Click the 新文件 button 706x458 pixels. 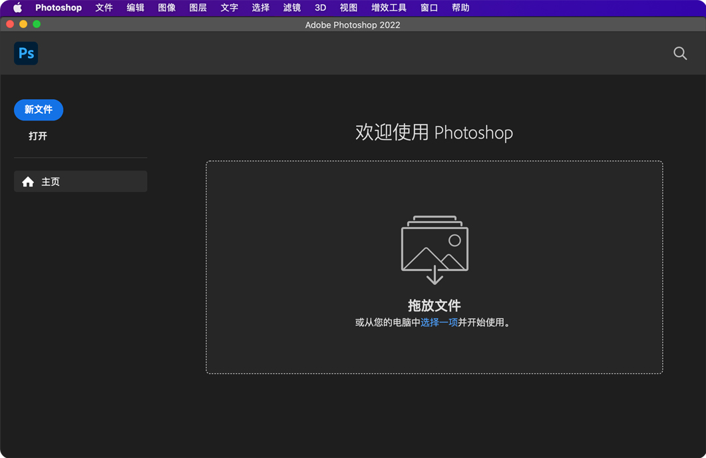pos(38,110)
